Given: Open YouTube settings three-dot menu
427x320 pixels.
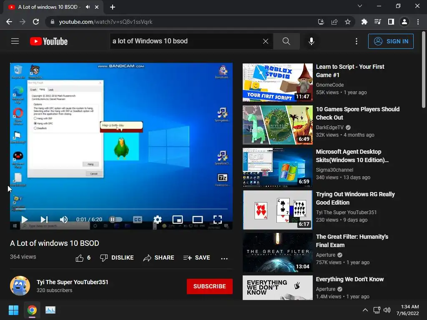Looking at the screenshot, I should 357,41.
